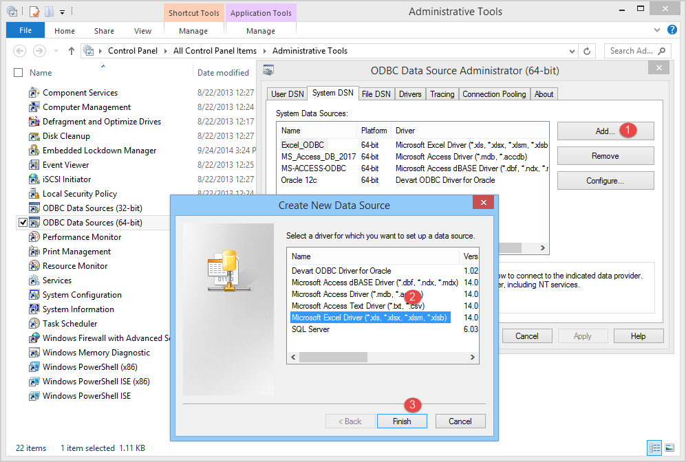Switch to the Connection Pooling tab
The width and height of the screenshot is (686, 462).
494,94
